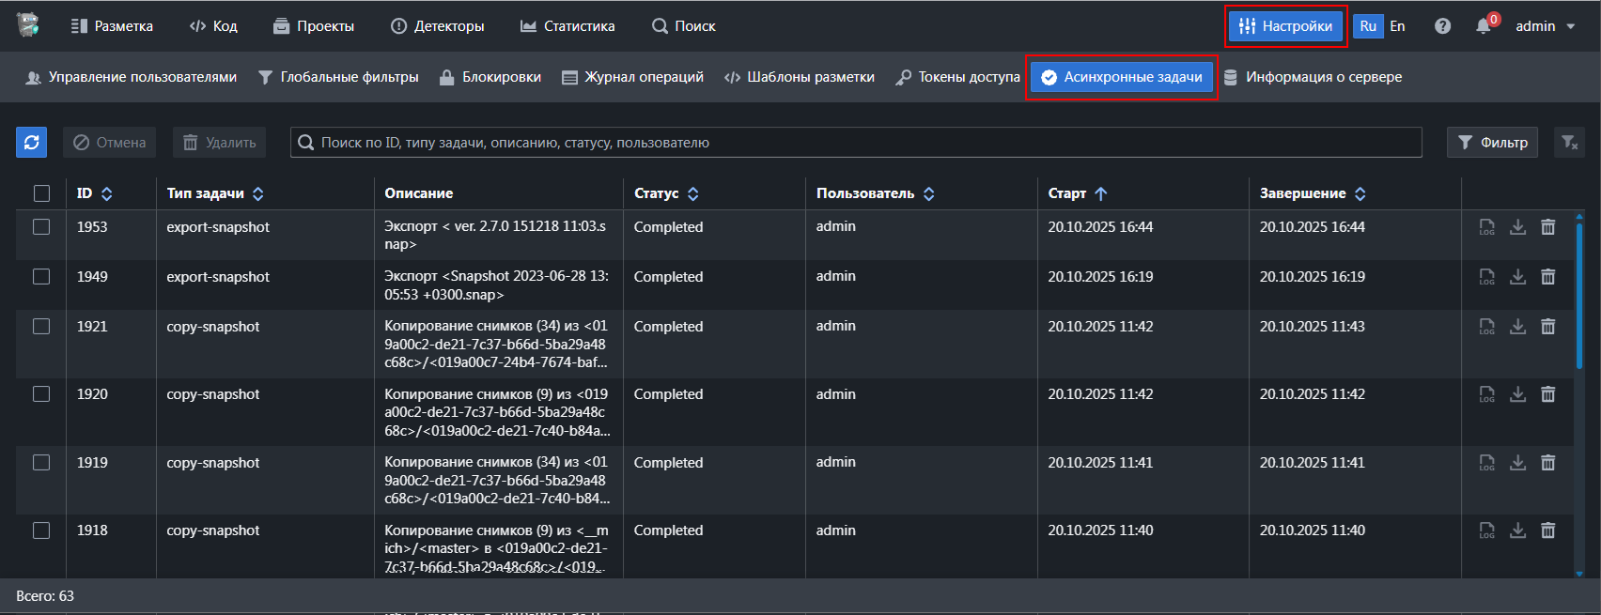
Task: Switch to Журнал операций tab
Action: pos(632,77)
